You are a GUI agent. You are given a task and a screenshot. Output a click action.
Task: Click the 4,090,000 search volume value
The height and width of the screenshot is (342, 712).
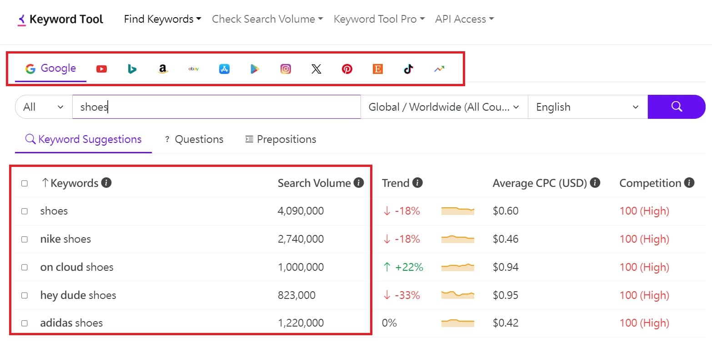pos(301,211)
